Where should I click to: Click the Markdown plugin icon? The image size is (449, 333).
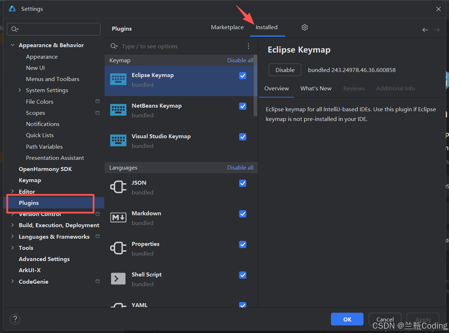pyautogui.click(x=118, y=217)
